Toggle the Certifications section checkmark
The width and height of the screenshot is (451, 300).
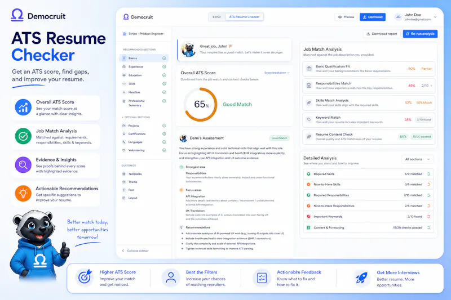pos(164,134)
